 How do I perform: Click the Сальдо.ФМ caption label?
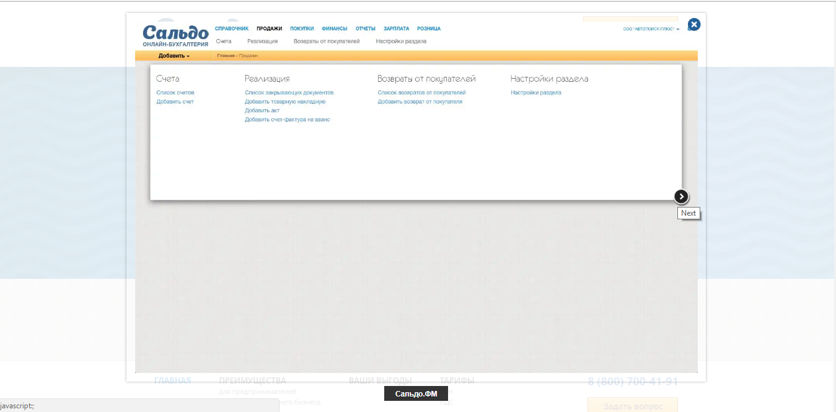tap(416, 394)
